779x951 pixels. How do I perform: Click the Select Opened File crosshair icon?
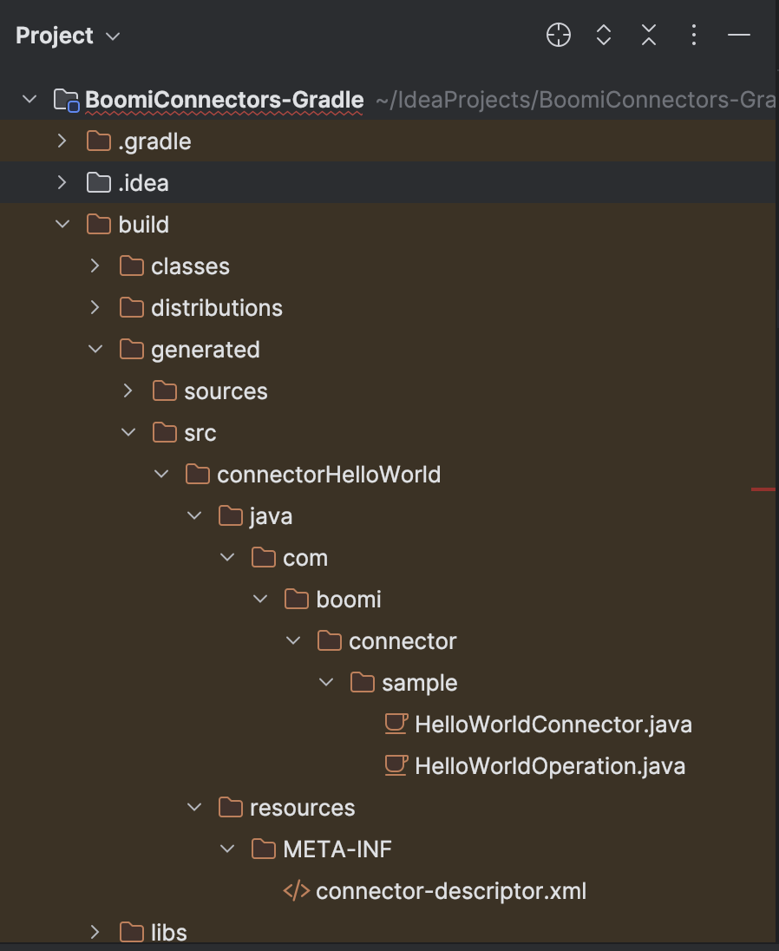tap(558, 35)
